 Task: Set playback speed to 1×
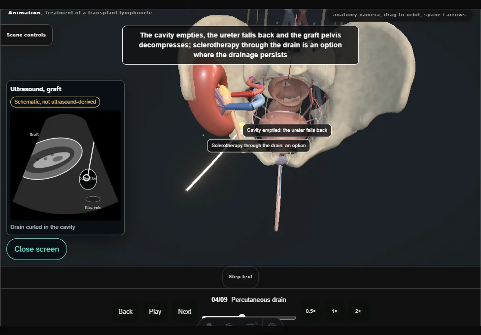point(335,311)
